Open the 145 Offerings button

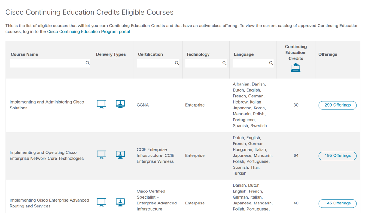click(337, 203)
